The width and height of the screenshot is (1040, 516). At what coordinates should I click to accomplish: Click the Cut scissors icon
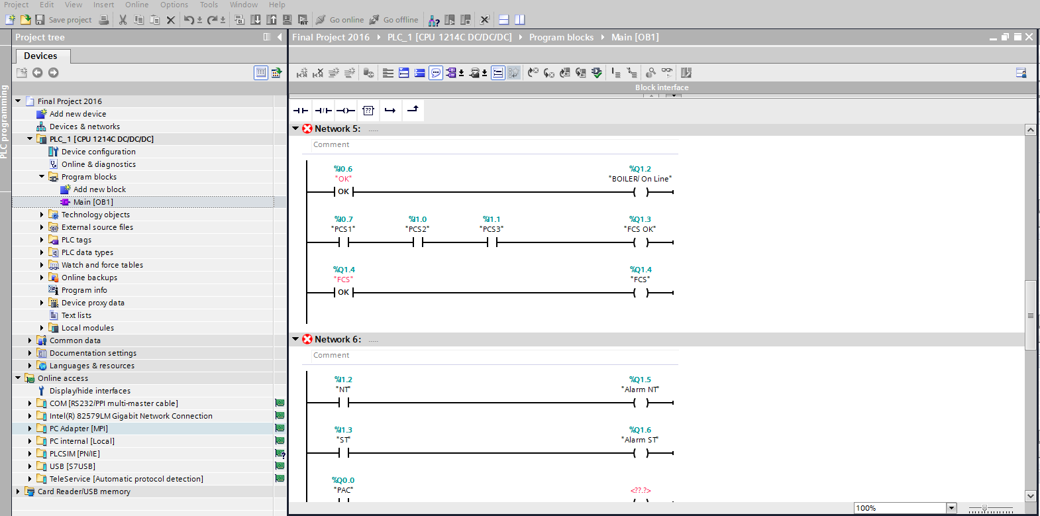[123, 20]
